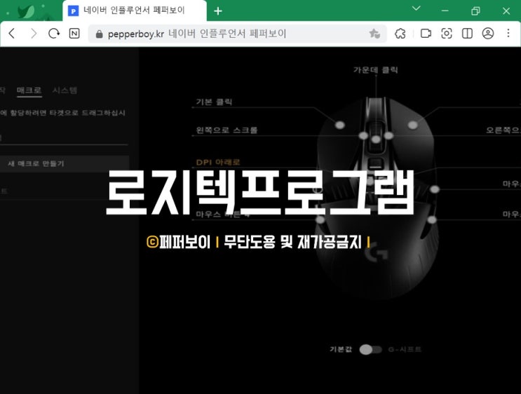The width and height of the screenshot is (521, 394).
Task: Open the video capture toolbar icon
Action: [426, 33]
